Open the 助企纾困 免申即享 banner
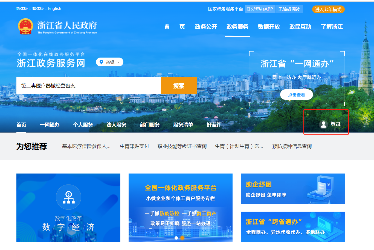The width and height of the screenshot is (374, 250). [x=293, y=189]
